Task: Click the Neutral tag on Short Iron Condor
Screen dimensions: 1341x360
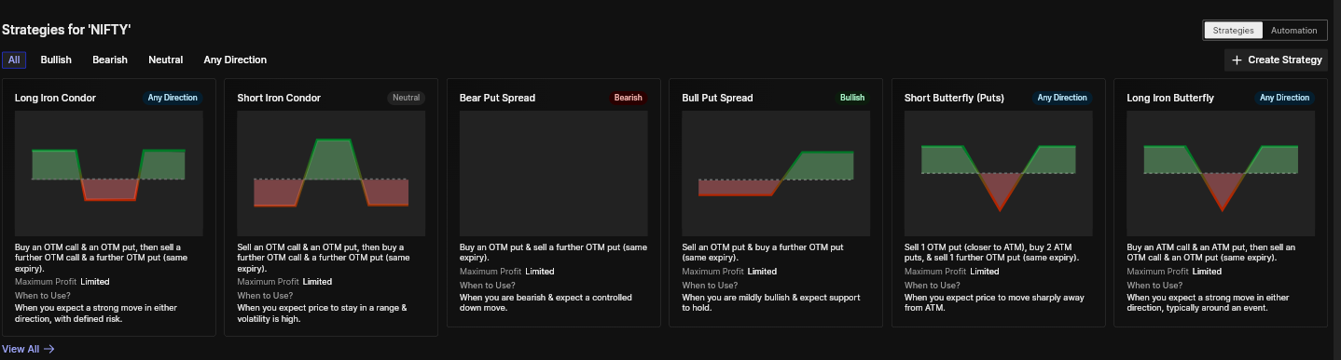Action: click(407, 98)
